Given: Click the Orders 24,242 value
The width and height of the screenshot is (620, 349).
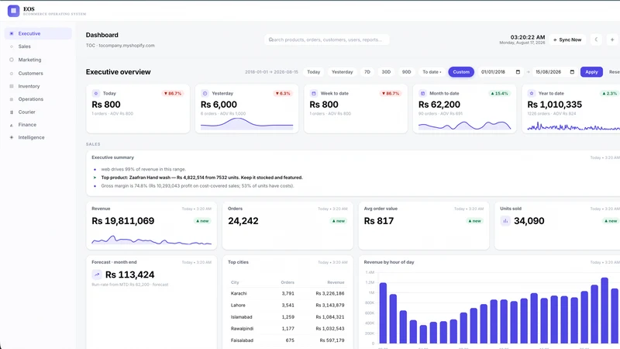Looking at the screenshot, I should pos(243,221).
